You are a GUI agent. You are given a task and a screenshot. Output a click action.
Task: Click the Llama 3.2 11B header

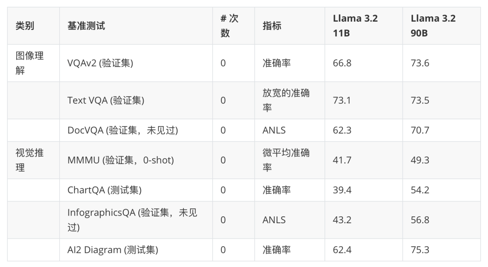(x=355, y=26)
